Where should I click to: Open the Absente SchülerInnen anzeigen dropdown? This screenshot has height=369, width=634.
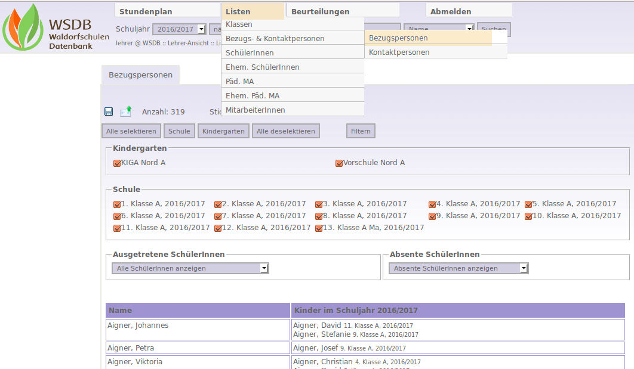[x=458, y=268]
